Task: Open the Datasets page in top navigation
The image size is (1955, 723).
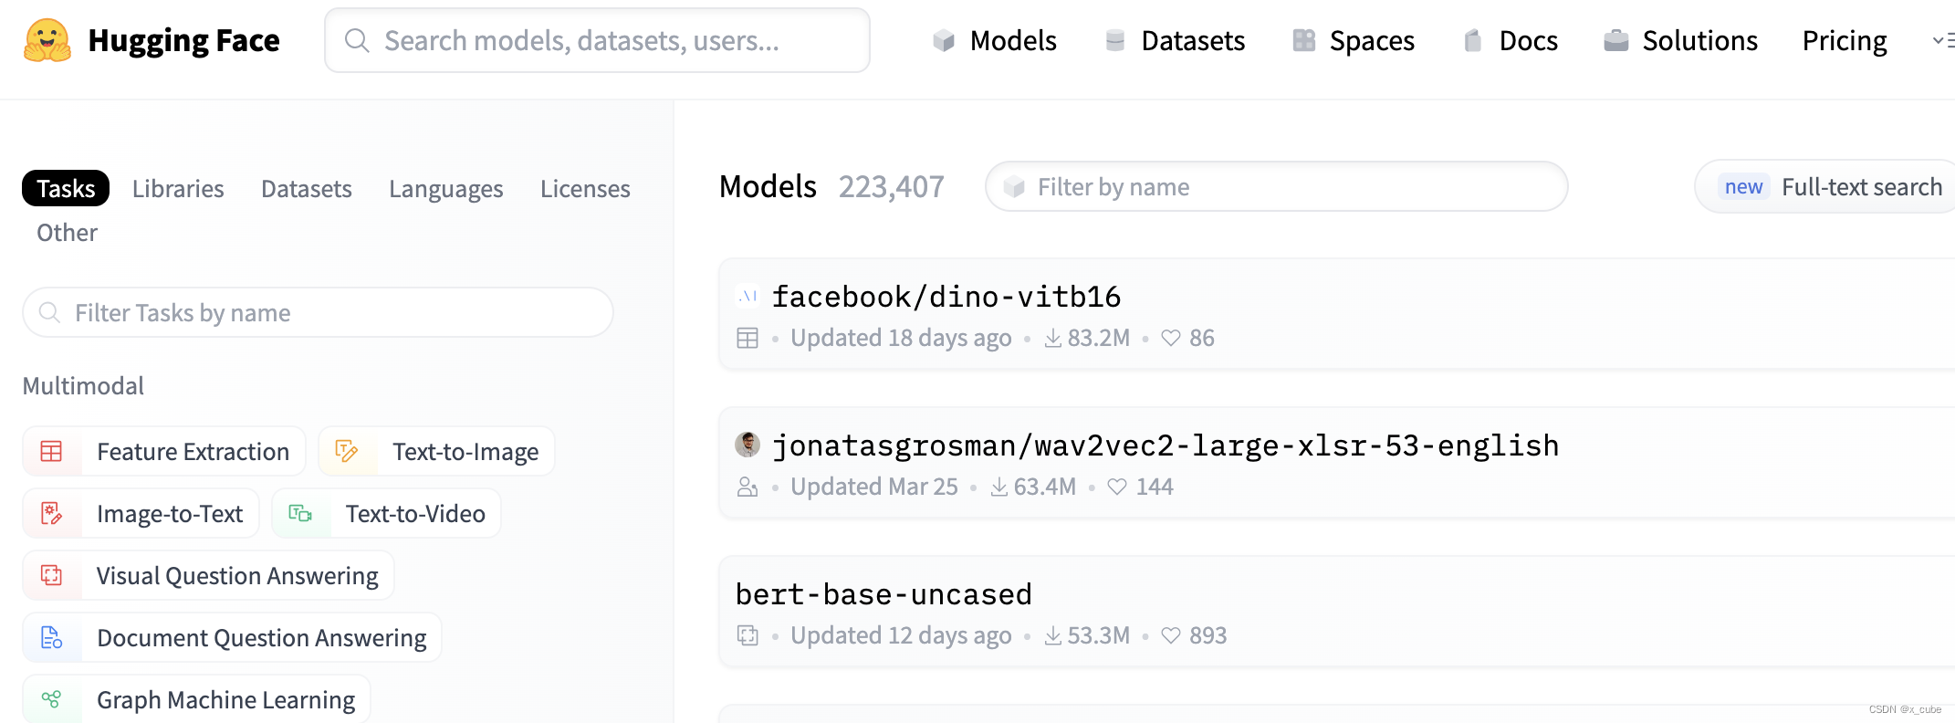Action: tap(1175, 40)
